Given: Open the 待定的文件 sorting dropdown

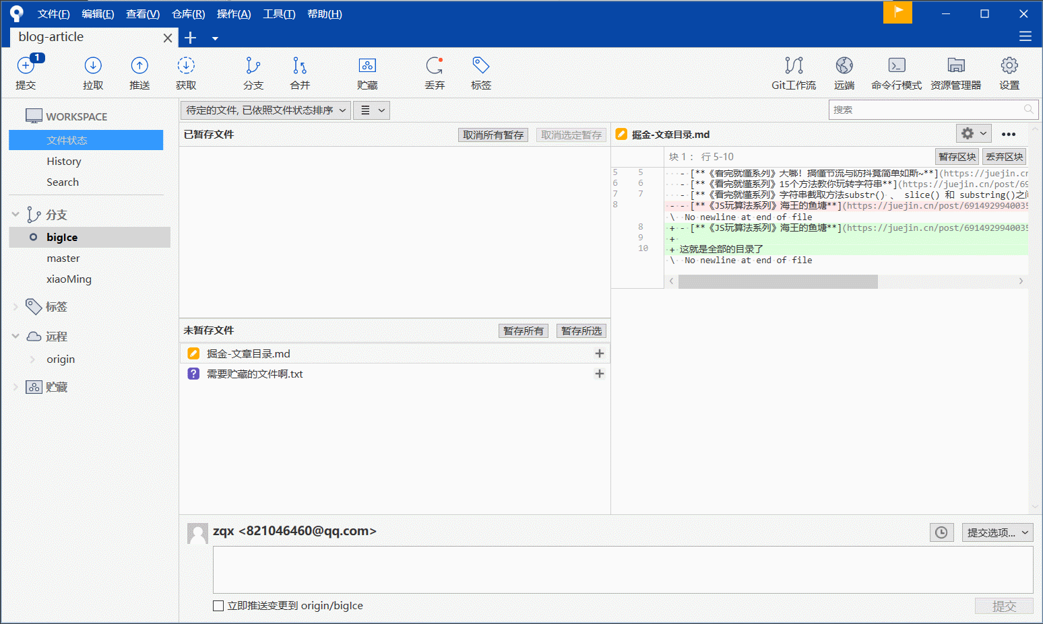Looking at the screenshot, I should [265, 110].
